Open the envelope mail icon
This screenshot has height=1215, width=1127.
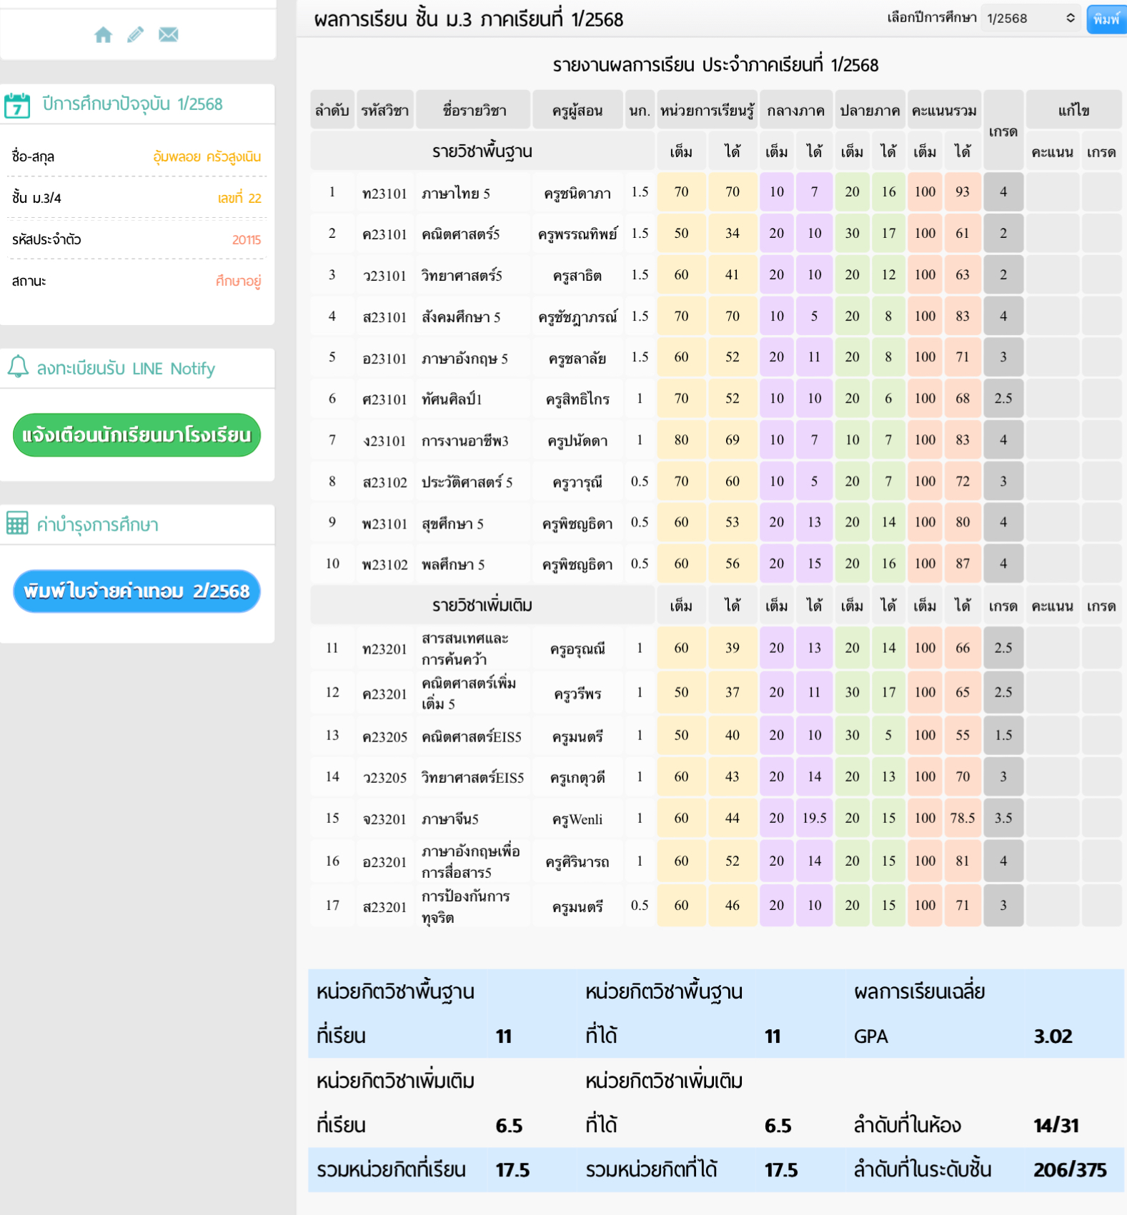pos(169,34)
